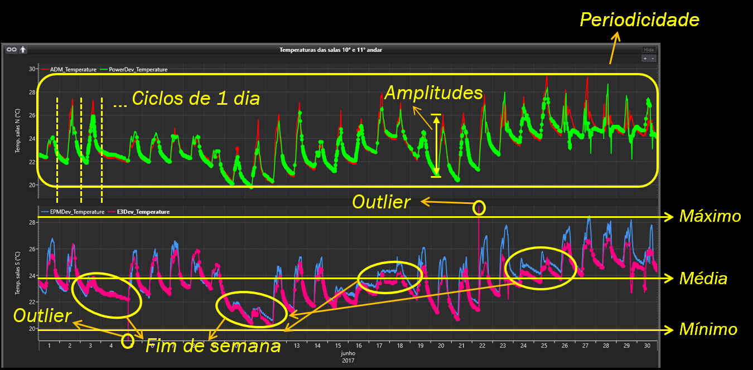Click the 'Temp. salas S (°C)' axis label
753x370 pixels.
17,274
